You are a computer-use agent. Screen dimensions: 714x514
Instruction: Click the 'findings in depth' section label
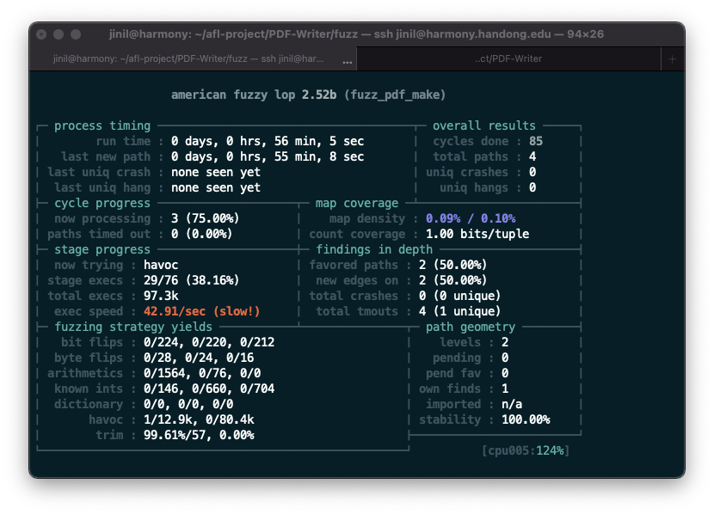click(374, 249)
